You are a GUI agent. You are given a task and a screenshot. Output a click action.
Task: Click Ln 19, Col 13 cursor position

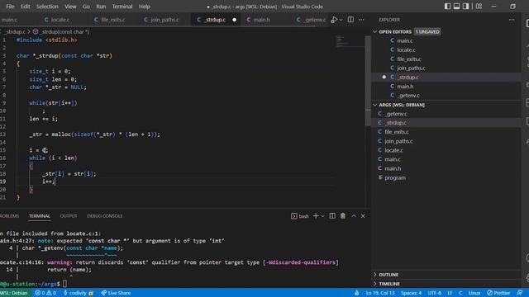pos(380,293)
